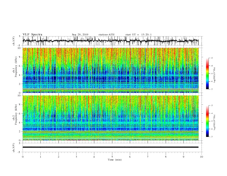
Task: Click the ch.1 "Frequency (kHz)" axis label
Action: tap(16, 67)
